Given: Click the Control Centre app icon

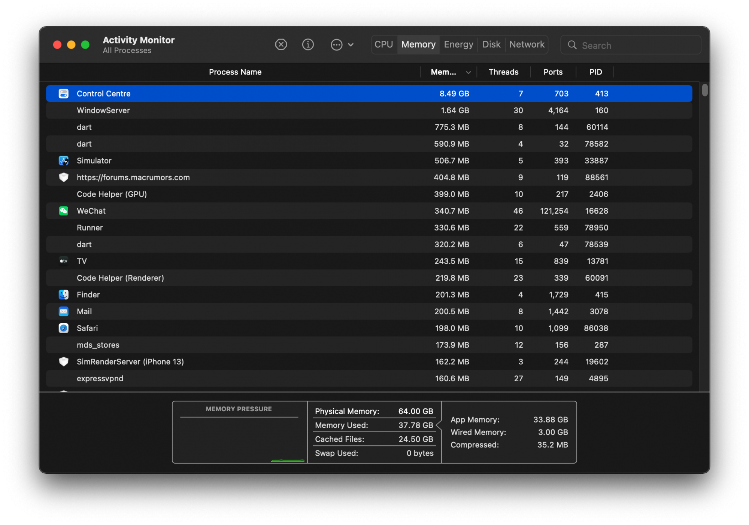Looking at the screenshot, I should click(64, 94).
